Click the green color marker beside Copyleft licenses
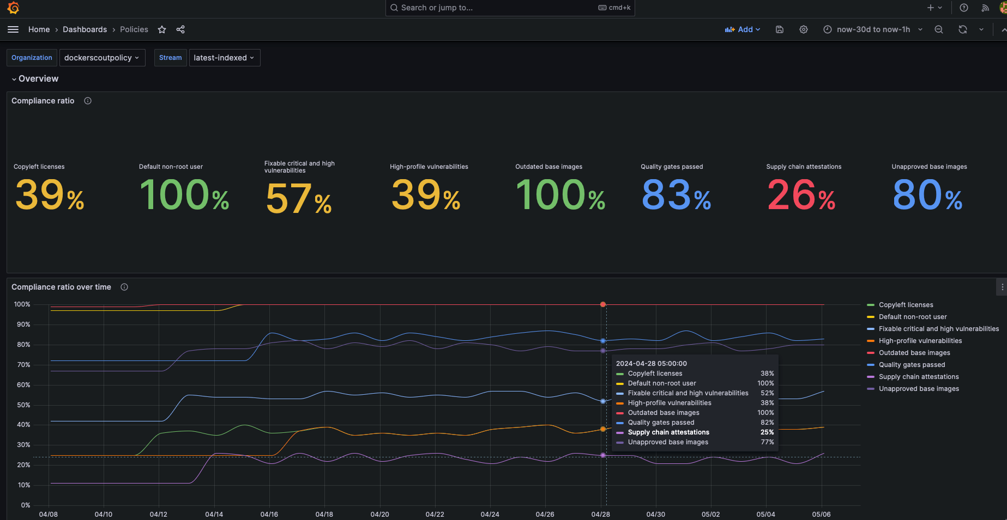The height and width of the screenshot is (520, 1007). [871, 304]
